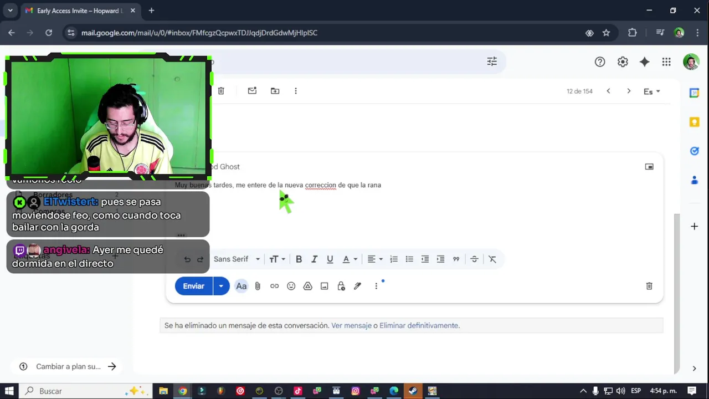Toggle strikethrough formatting

(474, 259)
